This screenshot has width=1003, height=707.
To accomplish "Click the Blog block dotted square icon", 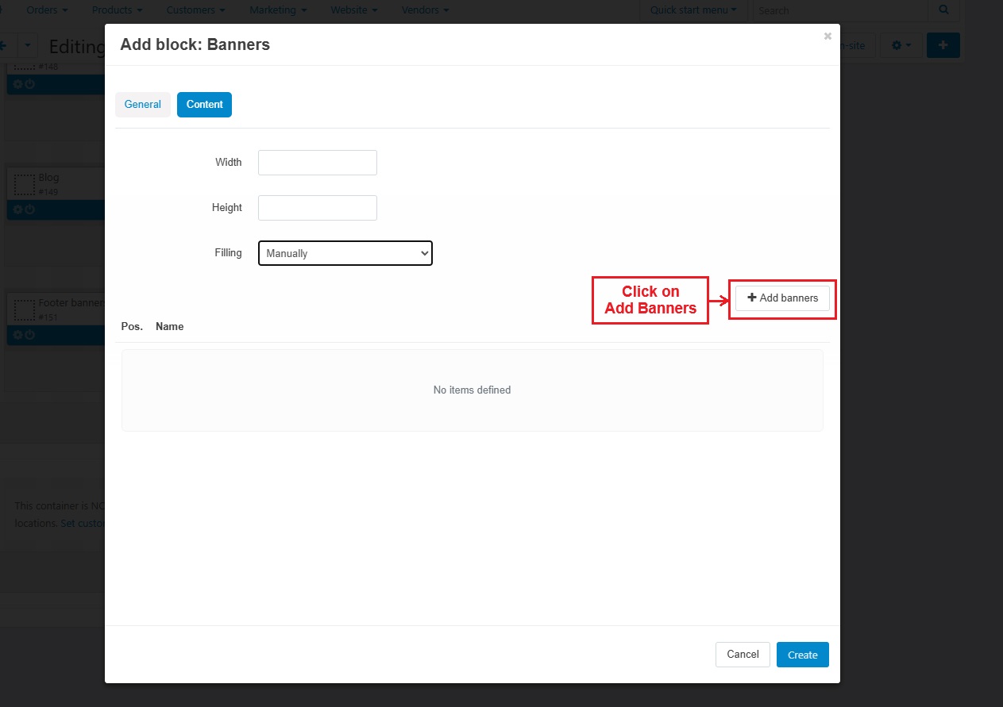I will point(25,185).
